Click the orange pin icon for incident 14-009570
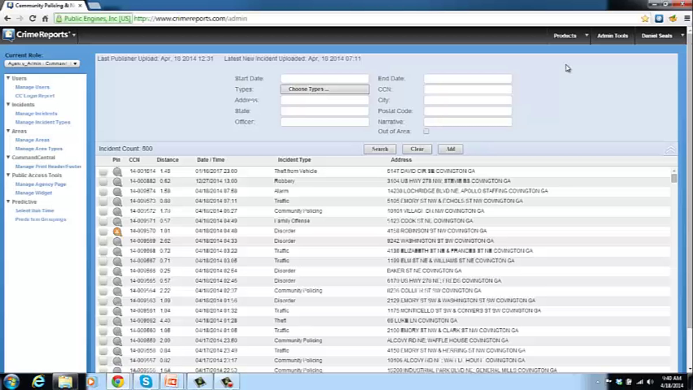The width and height of the screenshot is (693, 390). [117, 231]
